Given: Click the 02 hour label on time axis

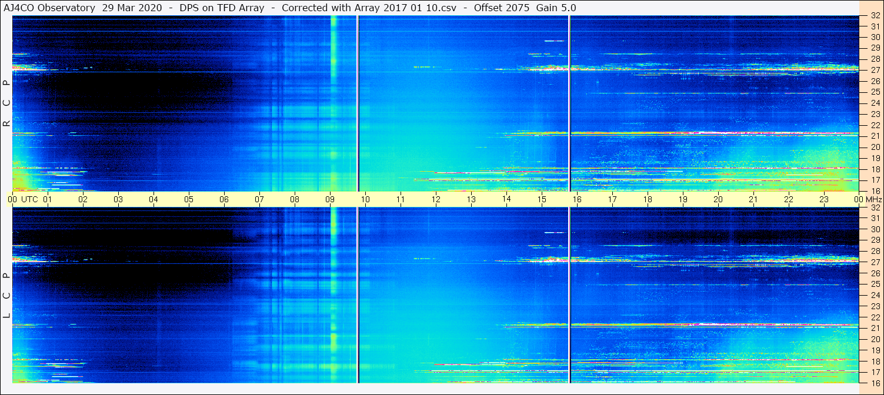Looking at the screenshot, I should 83,199.
